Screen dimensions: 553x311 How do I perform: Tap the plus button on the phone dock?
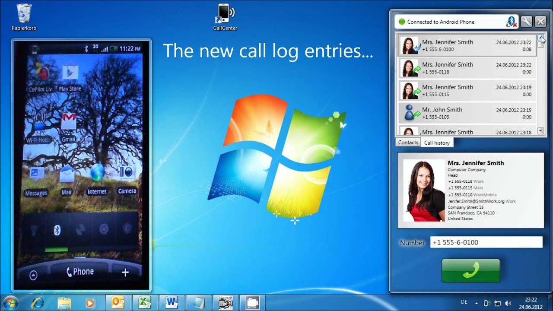125,273
